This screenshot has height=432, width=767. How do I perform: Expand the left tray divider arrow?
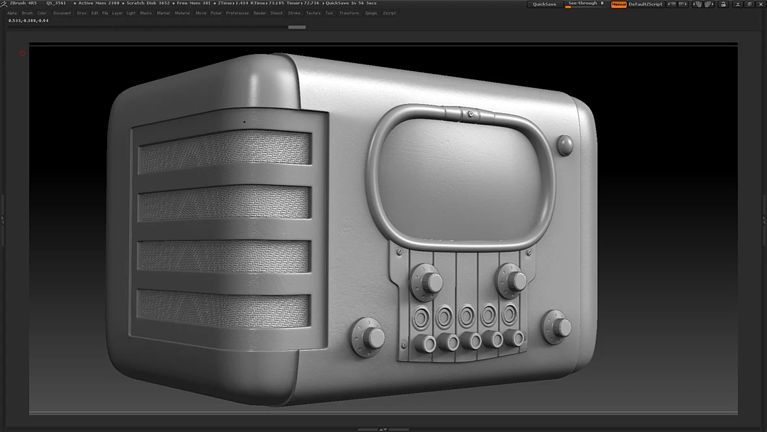3,220
